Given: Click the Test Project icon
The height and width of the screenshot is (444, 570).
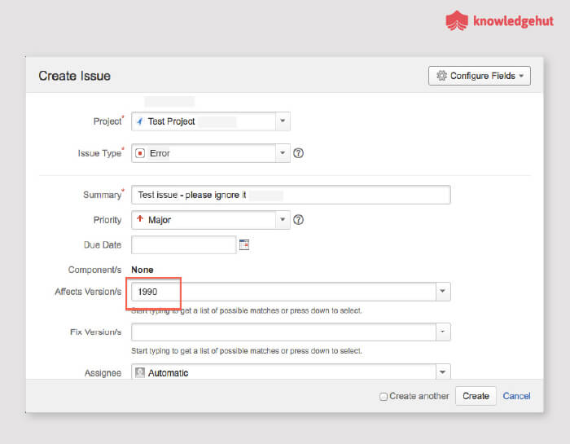Looking at the screenshot, I should [x=139, y=121].
